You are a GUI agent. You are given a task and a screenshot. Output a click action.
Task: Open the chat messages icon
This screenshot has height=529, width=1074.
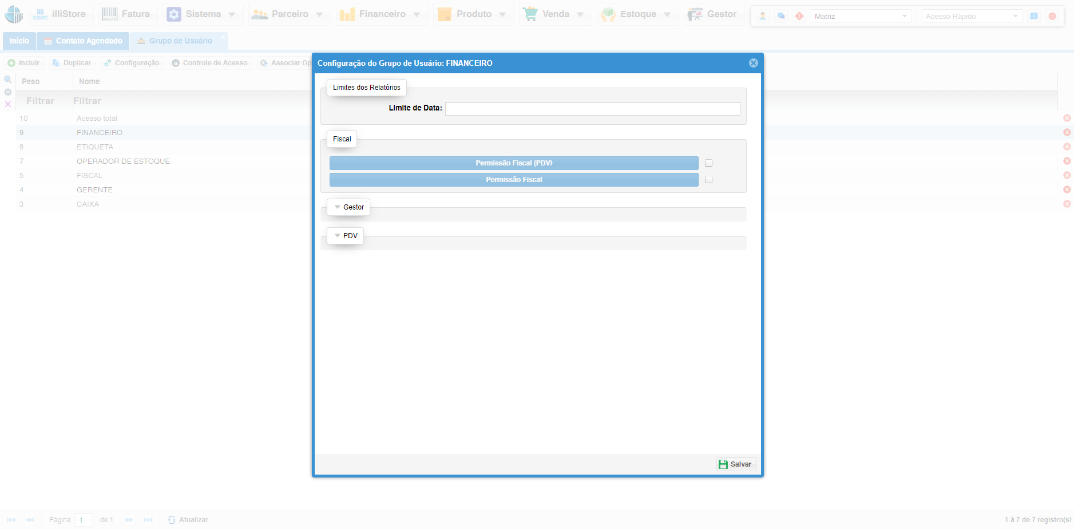[781, 16]
